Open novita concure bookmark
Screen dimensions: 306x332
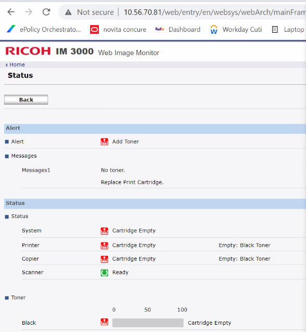(118, 30)
